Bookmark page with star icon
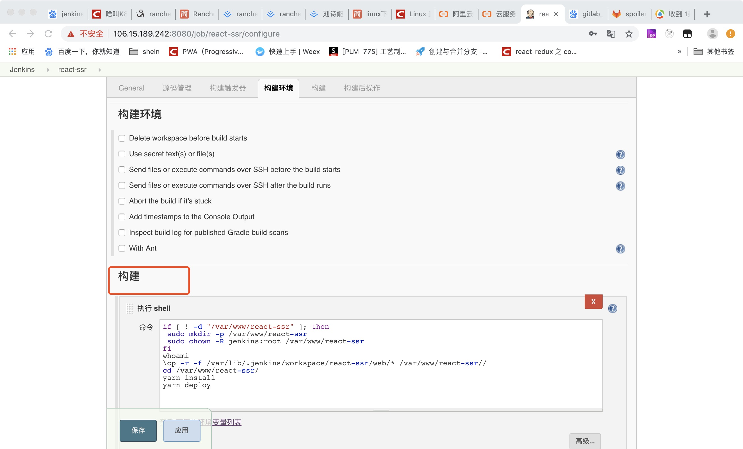The width and height of the screenshot is (743, 449). (628, 34)
